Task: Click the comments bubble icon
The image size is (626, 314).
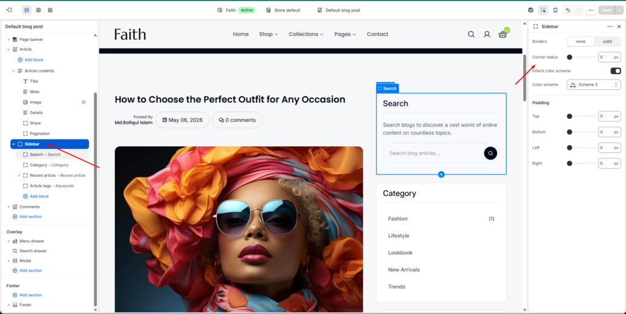Action: 221,120
